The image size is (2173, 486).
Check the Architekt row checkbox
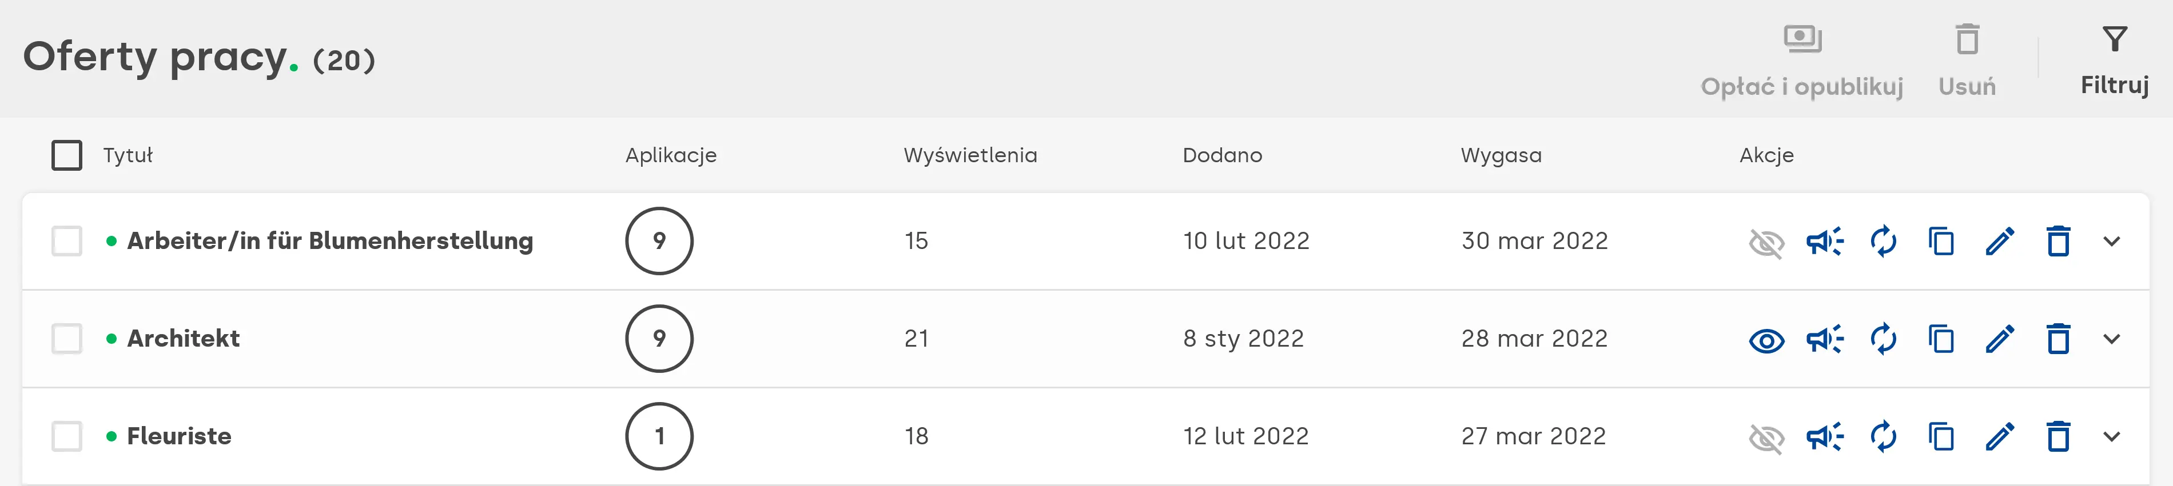tap(67, 339)
